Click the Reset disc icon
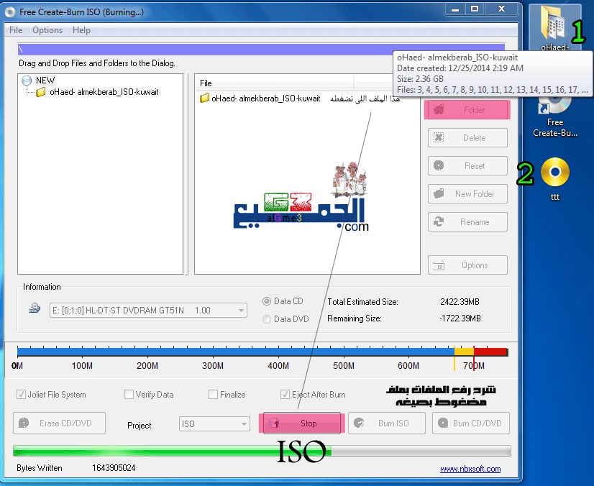Viewport: 594px width, 486px height. pos(439,165)
